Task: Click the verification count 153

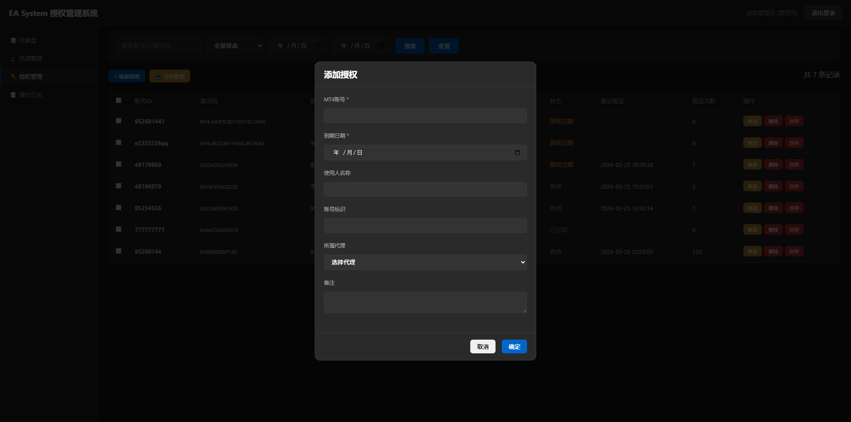Action: point(697,252)
